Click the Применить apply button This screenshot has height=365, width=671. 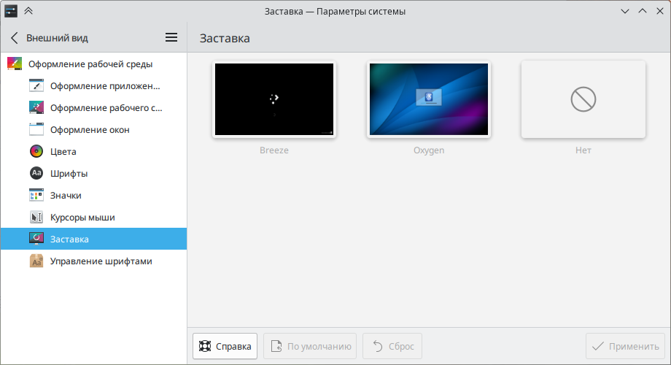point(625,346)
